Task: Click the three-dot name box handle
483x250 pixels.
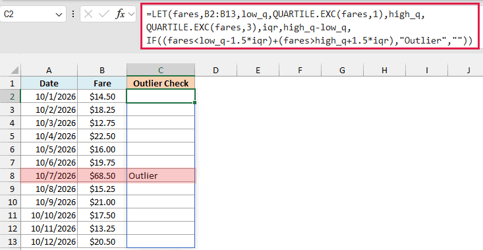Action: [73, 14]
